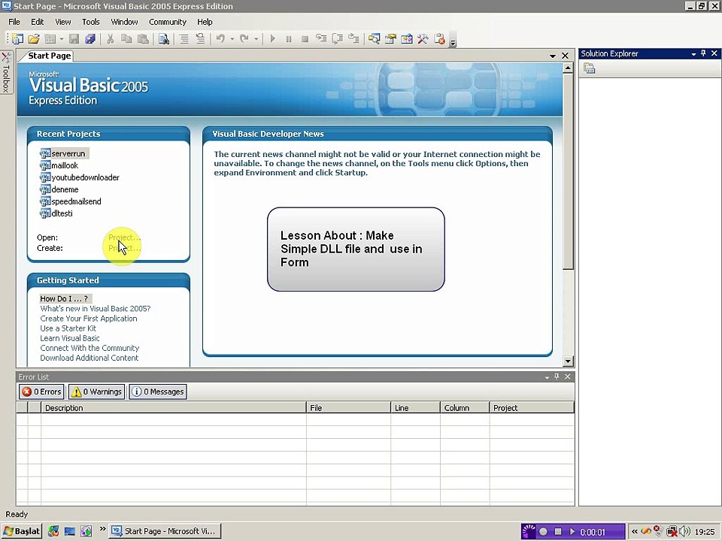The image size is (722, 541).
Task: Open Object Browser via toolbar icon
Action: 407,39
